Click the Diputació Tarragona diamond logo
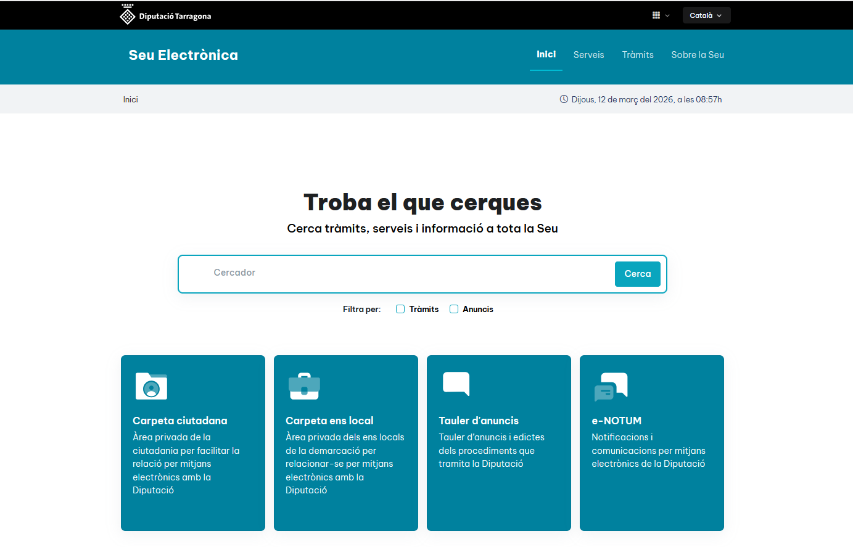853x547 pixels. pyautogui.click(x=128, y=15)
